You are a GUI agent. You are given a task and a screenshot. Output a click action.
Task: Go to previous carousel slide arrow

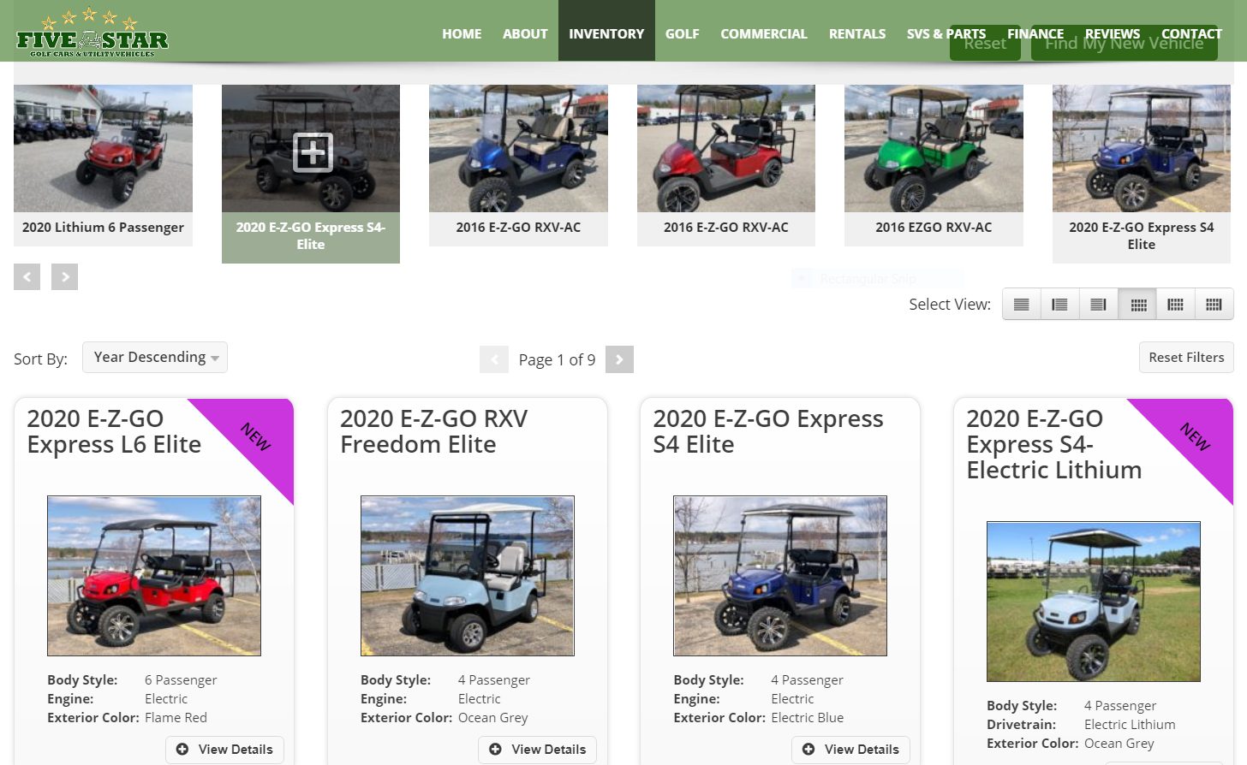pyautogui.click(x=27, y=276)
